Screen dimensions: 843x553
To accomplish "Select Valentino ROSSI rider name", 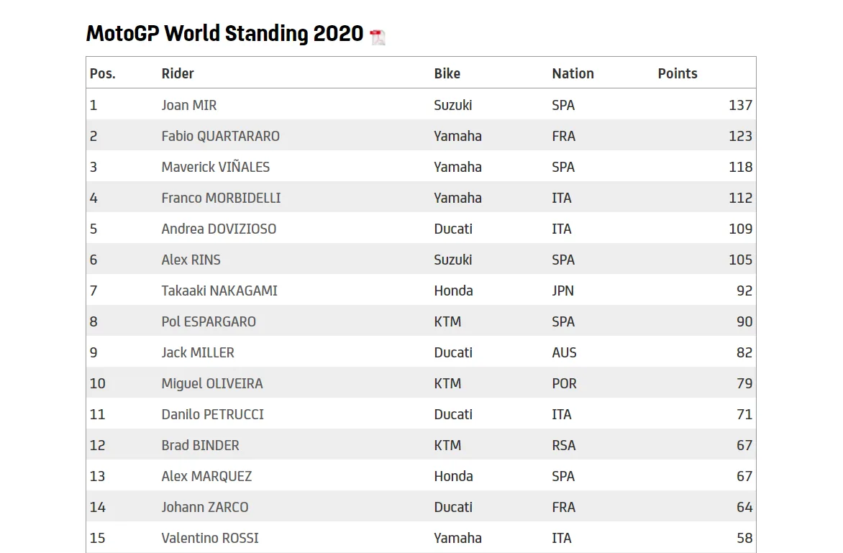I will pyautogui.click(x=210, y=538).
